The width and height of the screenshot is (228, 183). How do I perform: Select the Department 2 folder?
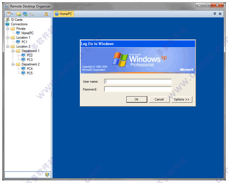click(x=31, y=64)
